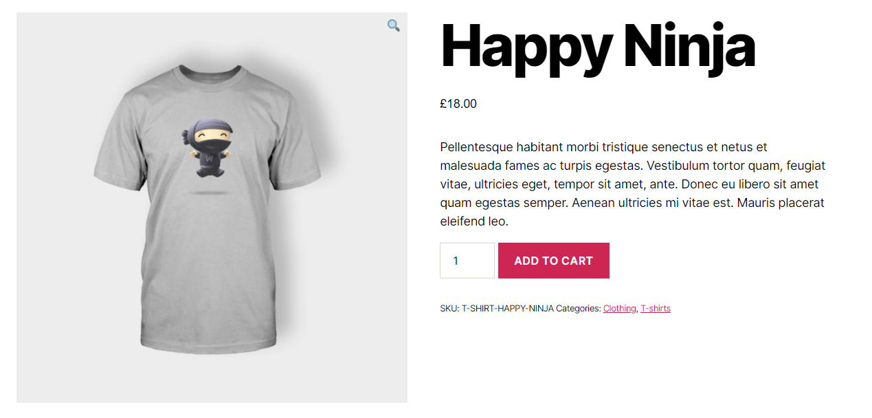Click the £18.00 price
Image resolution: width=872 pixels, height=418 pixels.
[458, 104]
